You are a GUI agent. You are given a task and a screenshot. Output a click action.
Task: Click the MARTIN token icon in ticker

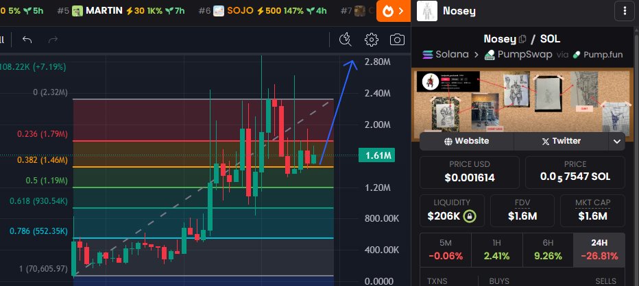tap(77, 11)
